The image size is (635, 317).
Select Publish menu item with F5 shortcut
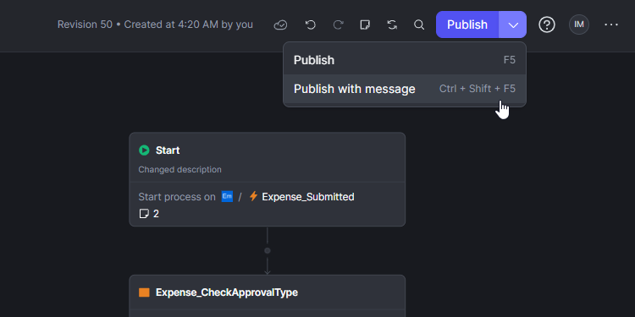pos(405,60)
